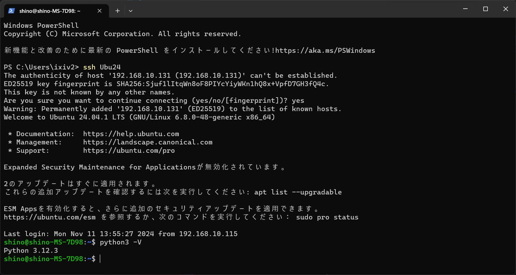Open the https://help.ubuntu.com documentation link
The height and width of the screenshot is (275, 516).
pyautogui.click(x=131, y=134)
